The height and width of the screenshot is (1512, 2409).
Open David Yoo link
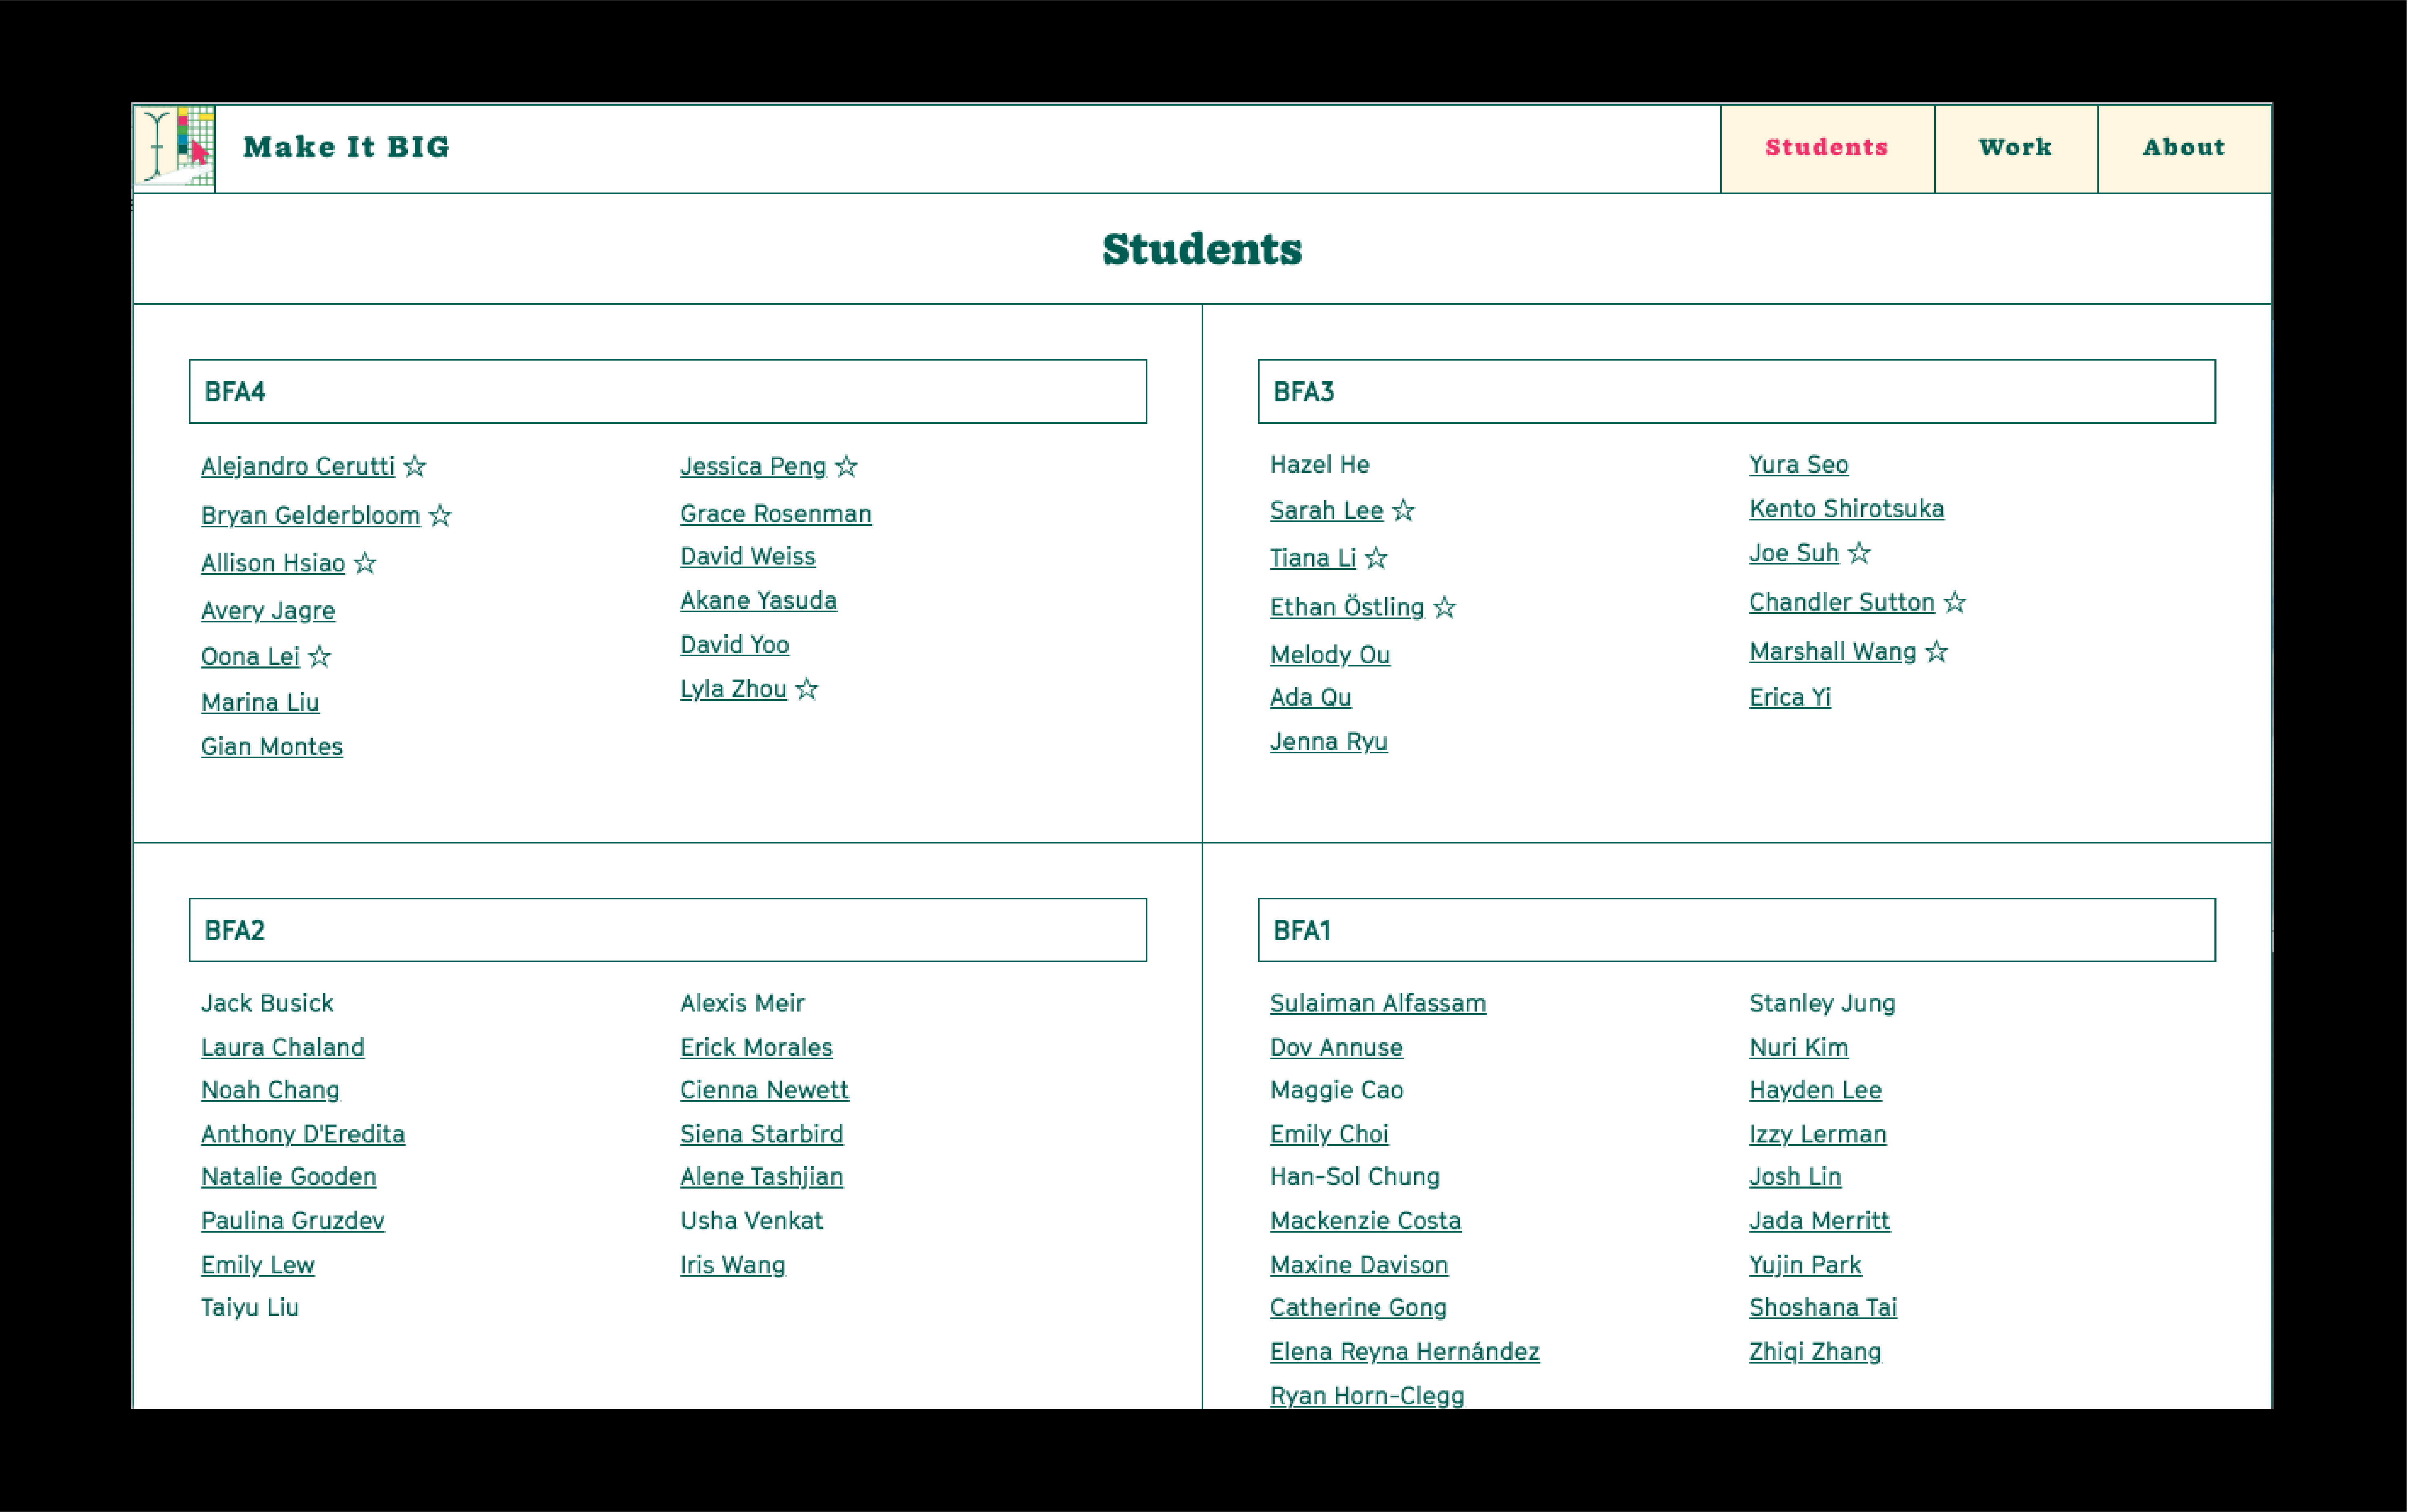point(735,644)
